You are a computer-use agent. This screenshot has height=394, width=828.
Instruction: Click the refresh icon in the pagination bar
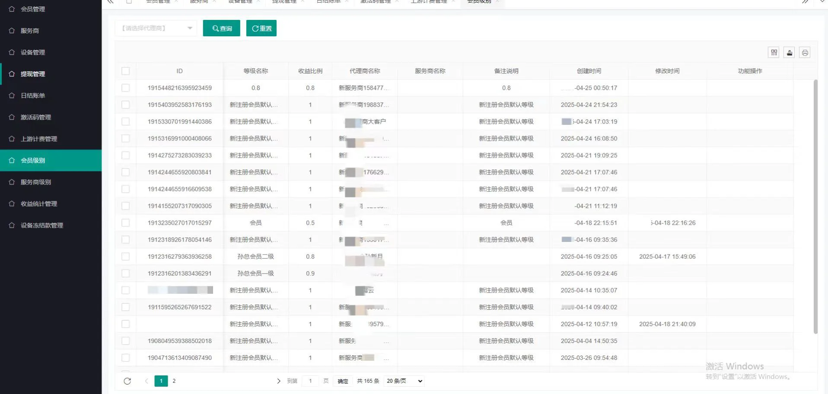127,381
